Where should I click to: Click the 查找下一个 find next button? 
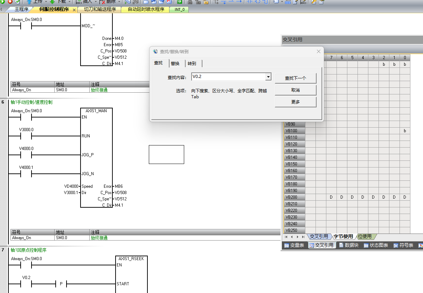click(x=295, y=78)
